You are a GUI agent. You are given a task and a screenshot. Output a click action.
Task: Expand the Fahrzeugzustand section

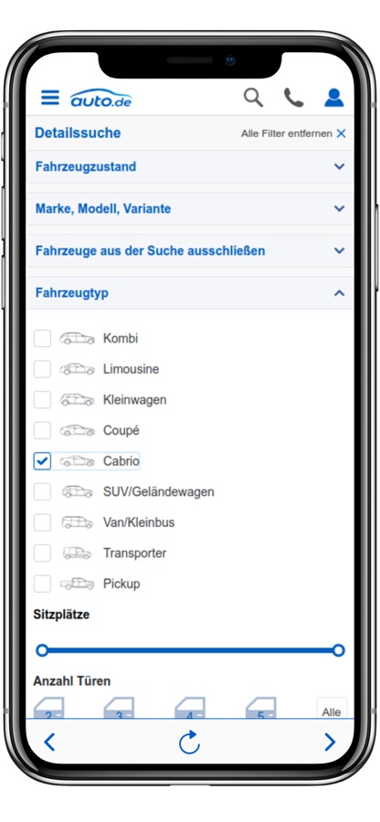[x=190, y=167]
